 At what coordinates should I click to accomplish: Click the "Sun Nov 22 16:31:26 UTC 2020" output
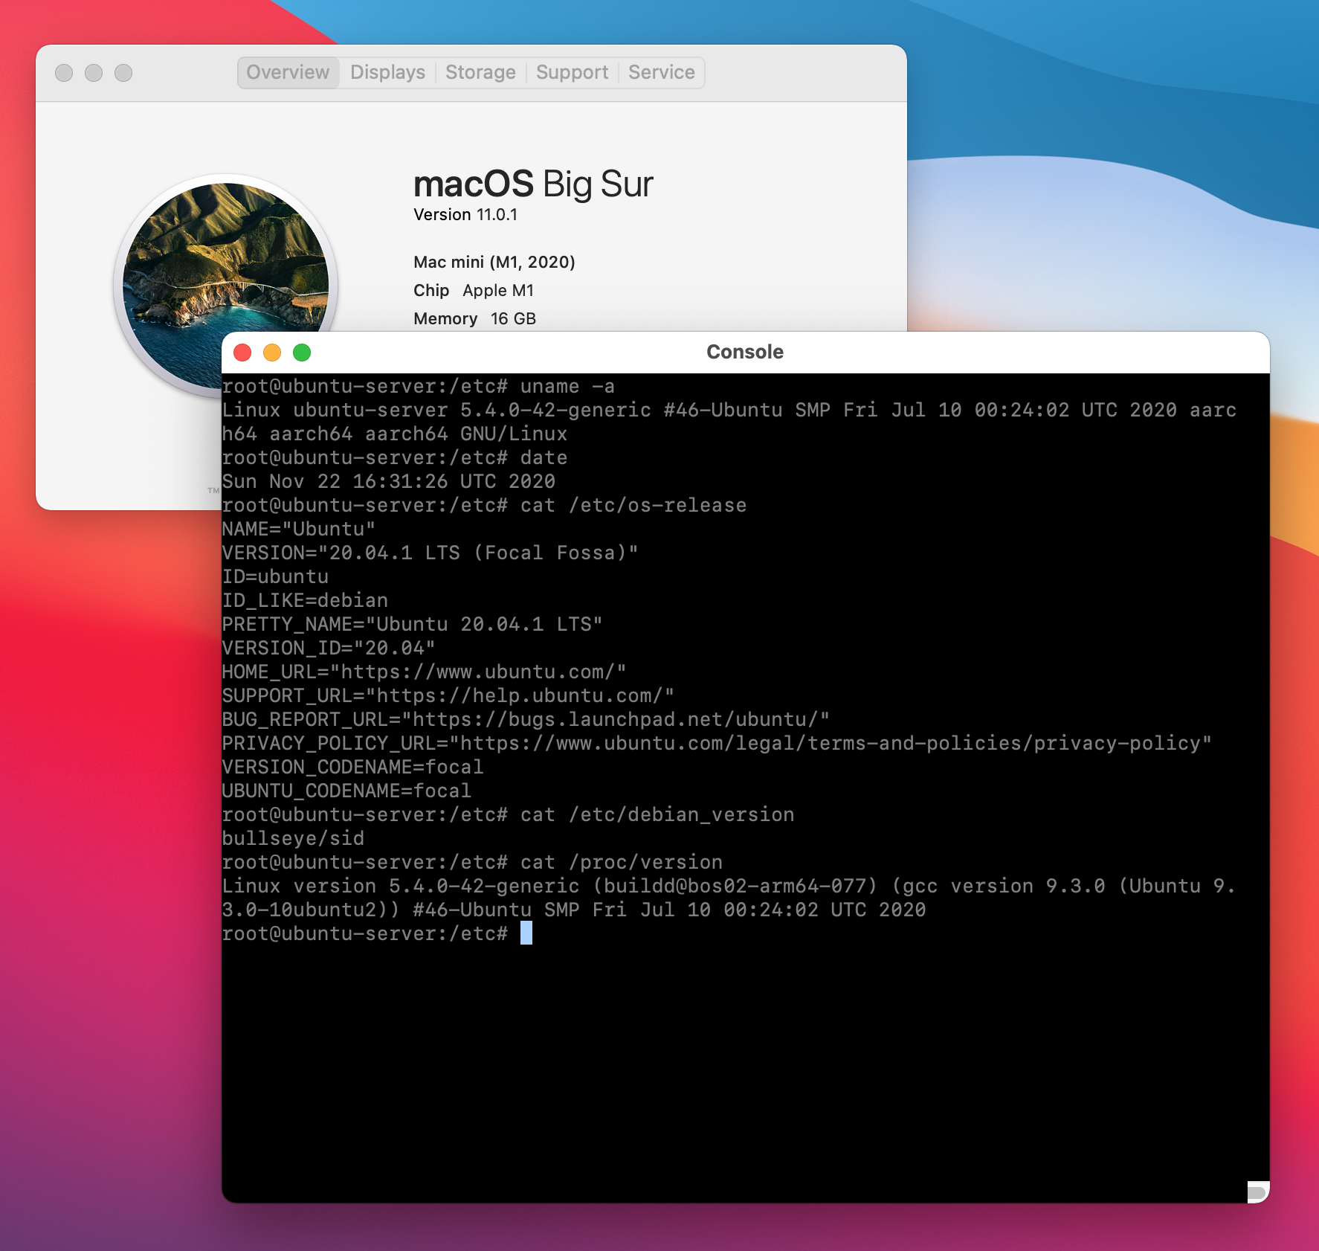tap(389, 482)
